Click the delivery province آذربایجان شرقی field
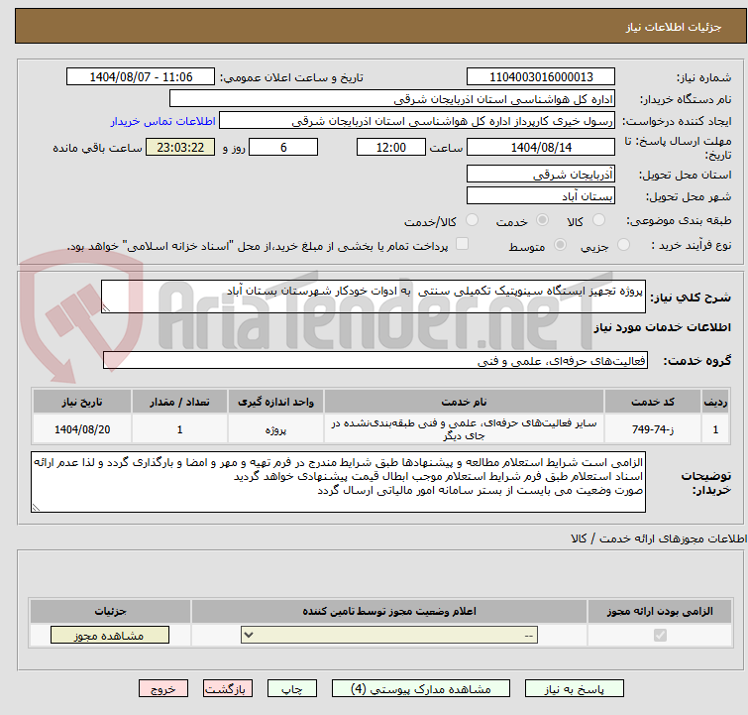Viewport: 748px width, 715px height. 541,174
